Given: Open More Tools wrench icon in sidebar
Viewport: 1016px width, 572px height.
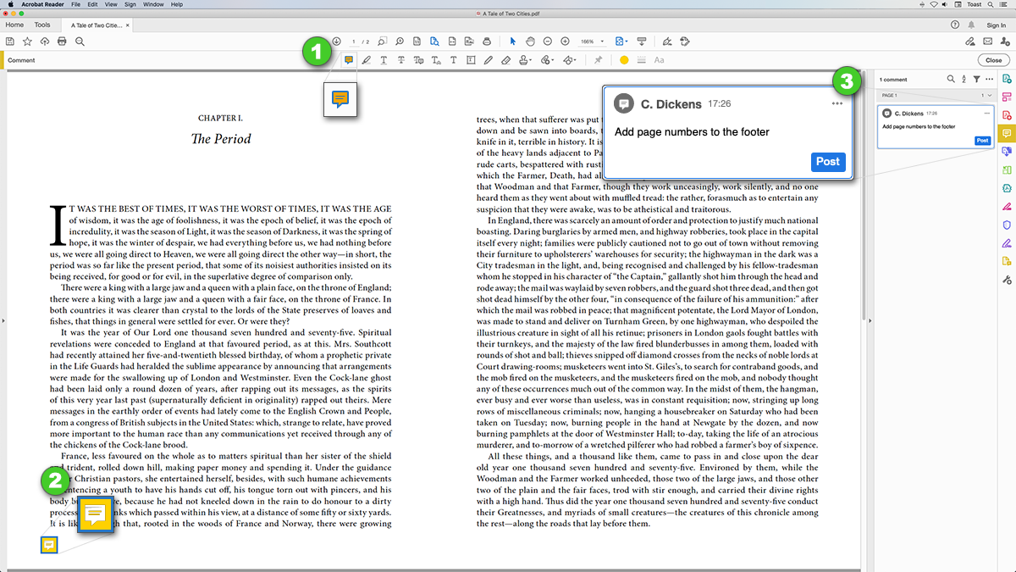Looking at the screenshot, I should pyautogui.click(x=1007, y=280).
